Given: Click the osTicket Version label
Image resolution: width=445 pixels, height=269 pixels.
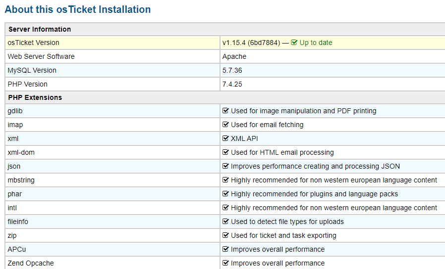Looking at the screenshot, I should 33,43.
